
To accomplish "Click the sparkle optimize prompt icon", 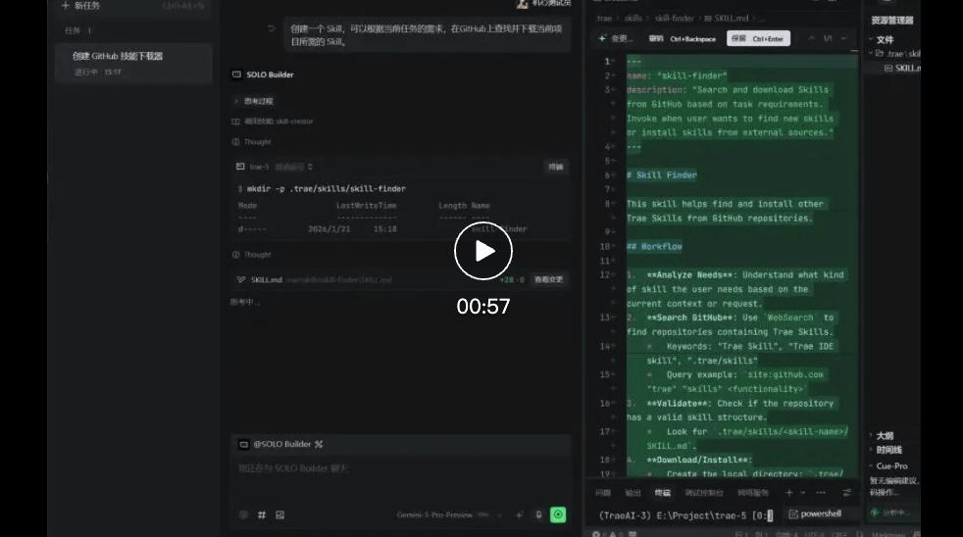I will pyautogui.click(x=519, y=514).
